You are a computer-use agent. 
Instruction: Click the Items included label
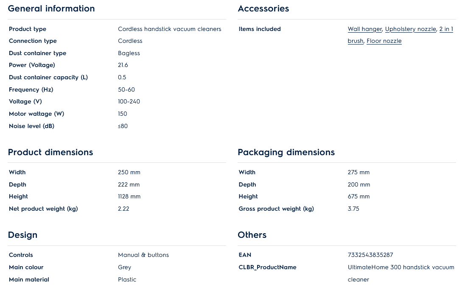pyautogui.click(x=260, y=29)
